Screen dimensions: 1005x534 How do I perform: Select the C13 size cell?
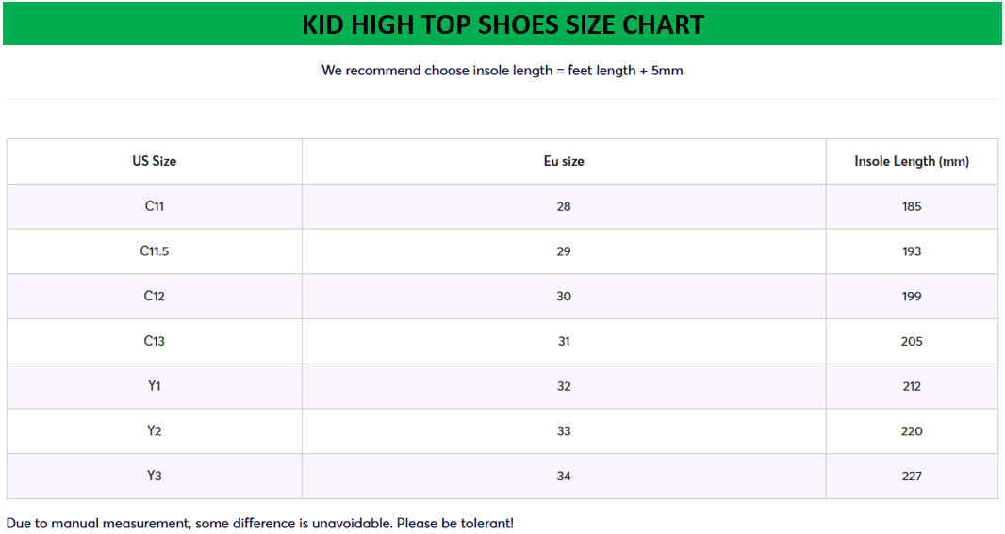click(155, 341)
